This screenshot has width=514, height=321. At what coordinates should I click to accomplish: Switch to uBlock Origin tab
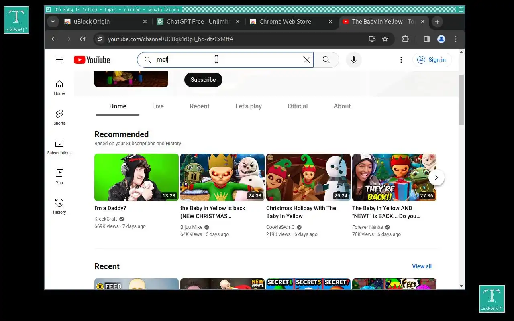coord(106,22)
